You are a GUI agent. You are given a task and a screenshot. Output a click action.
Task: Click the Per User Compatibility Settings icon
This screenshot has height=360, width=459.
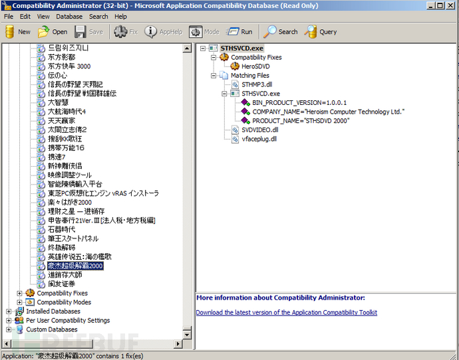(x=19, y=320)
